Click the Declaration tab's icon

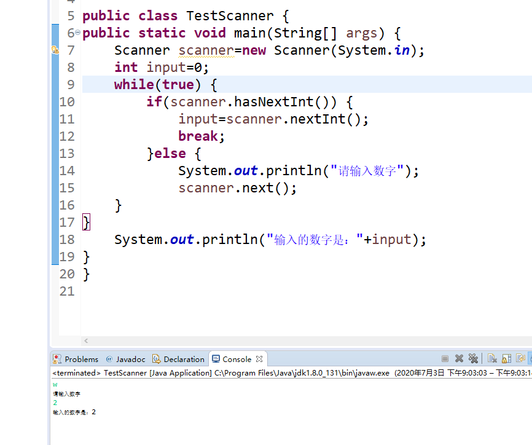156,359
